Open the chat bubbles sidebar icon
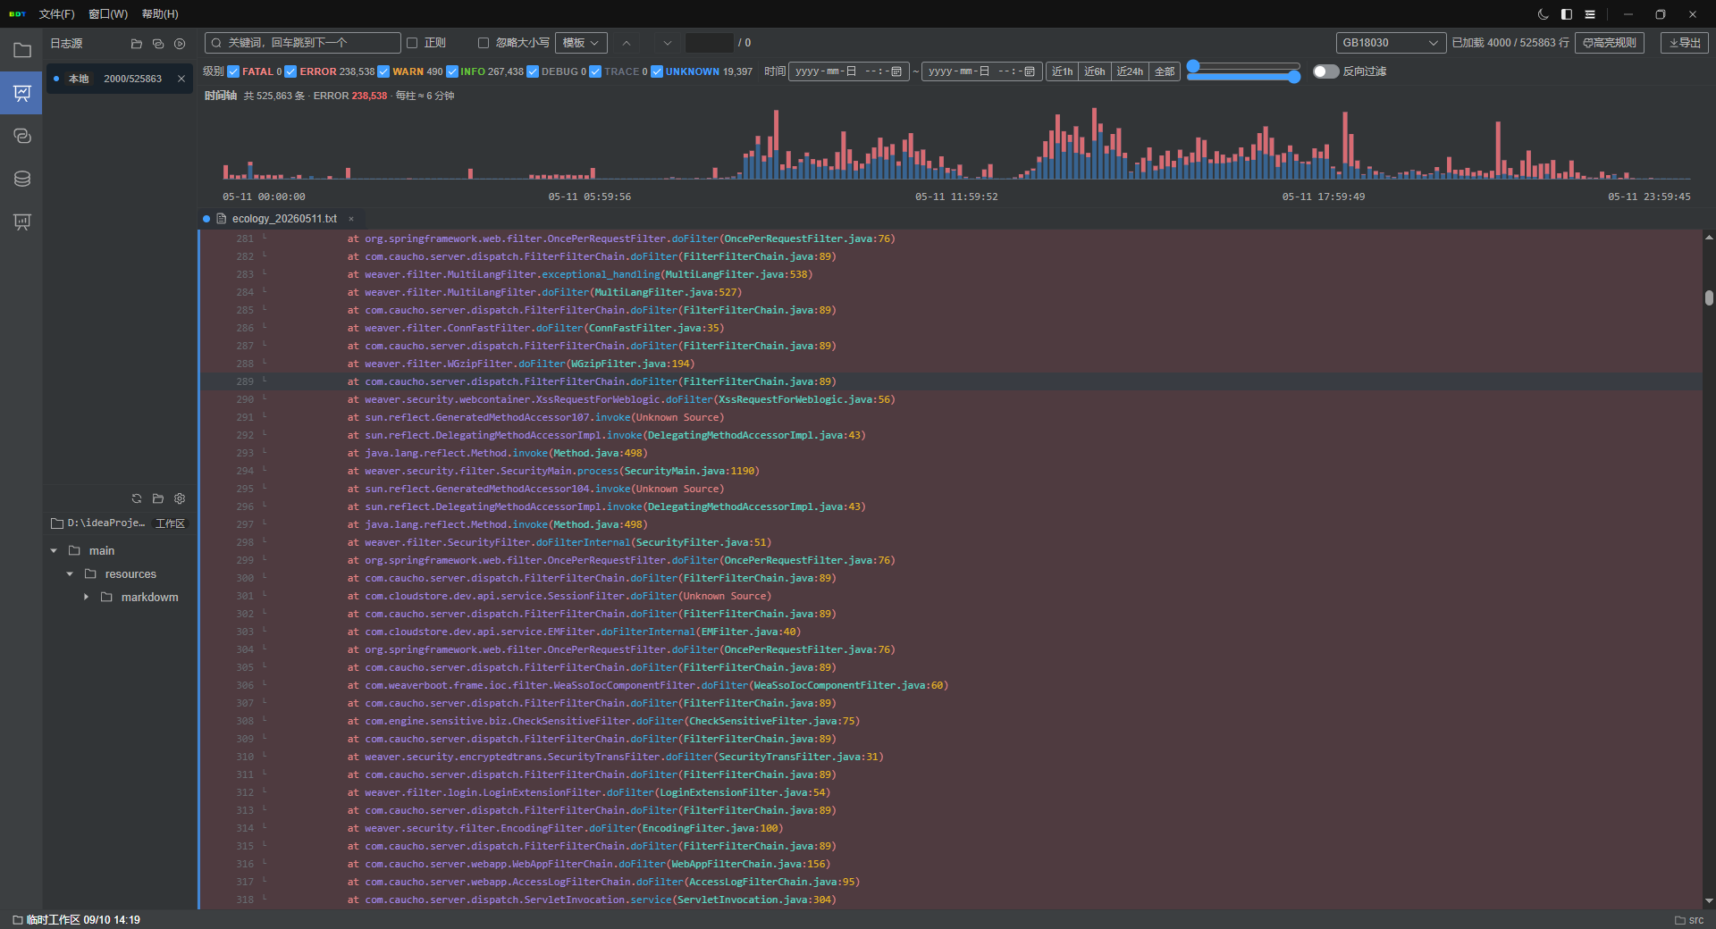This screenshot has height=929, width=1716. click(21, 136)
